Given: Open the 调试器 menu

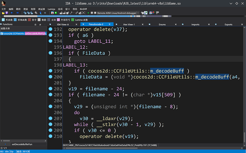Looking at the screenshot, I should (x=41, y=9).
